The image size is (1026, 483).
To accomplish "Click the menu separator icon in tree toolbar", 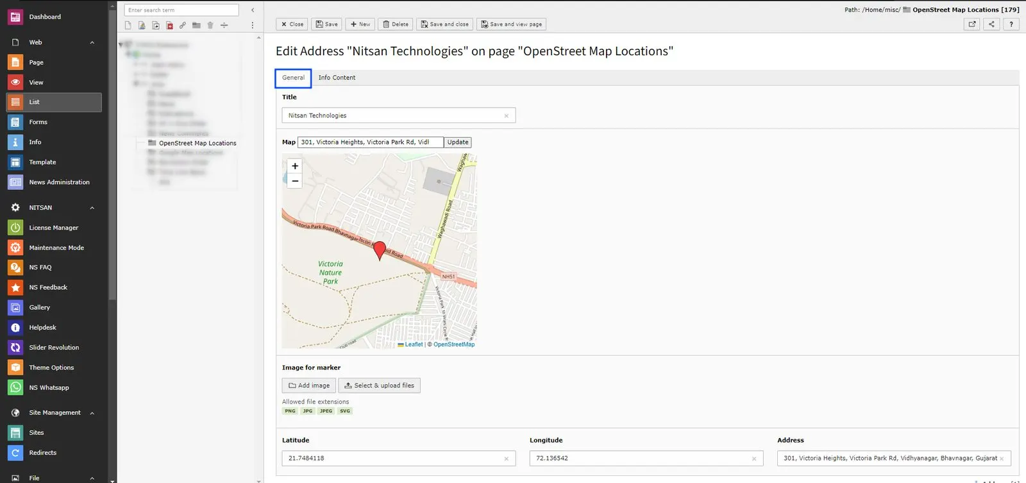I will tap(224, 26).
